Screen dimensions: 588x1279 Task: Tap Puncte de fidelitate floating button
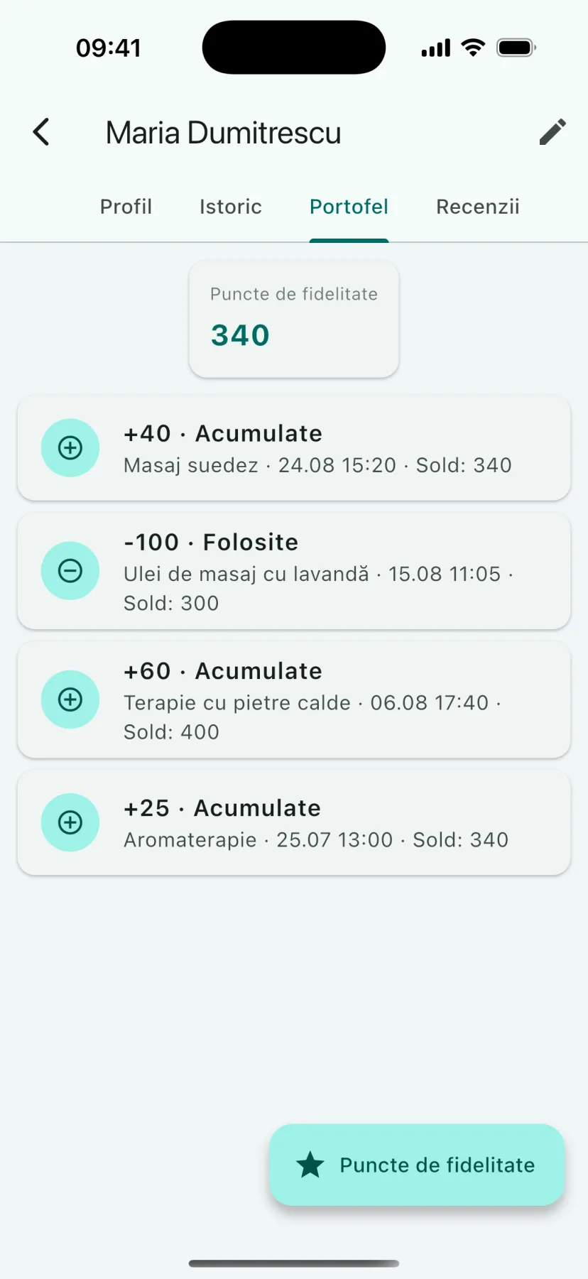point(417,1165)
